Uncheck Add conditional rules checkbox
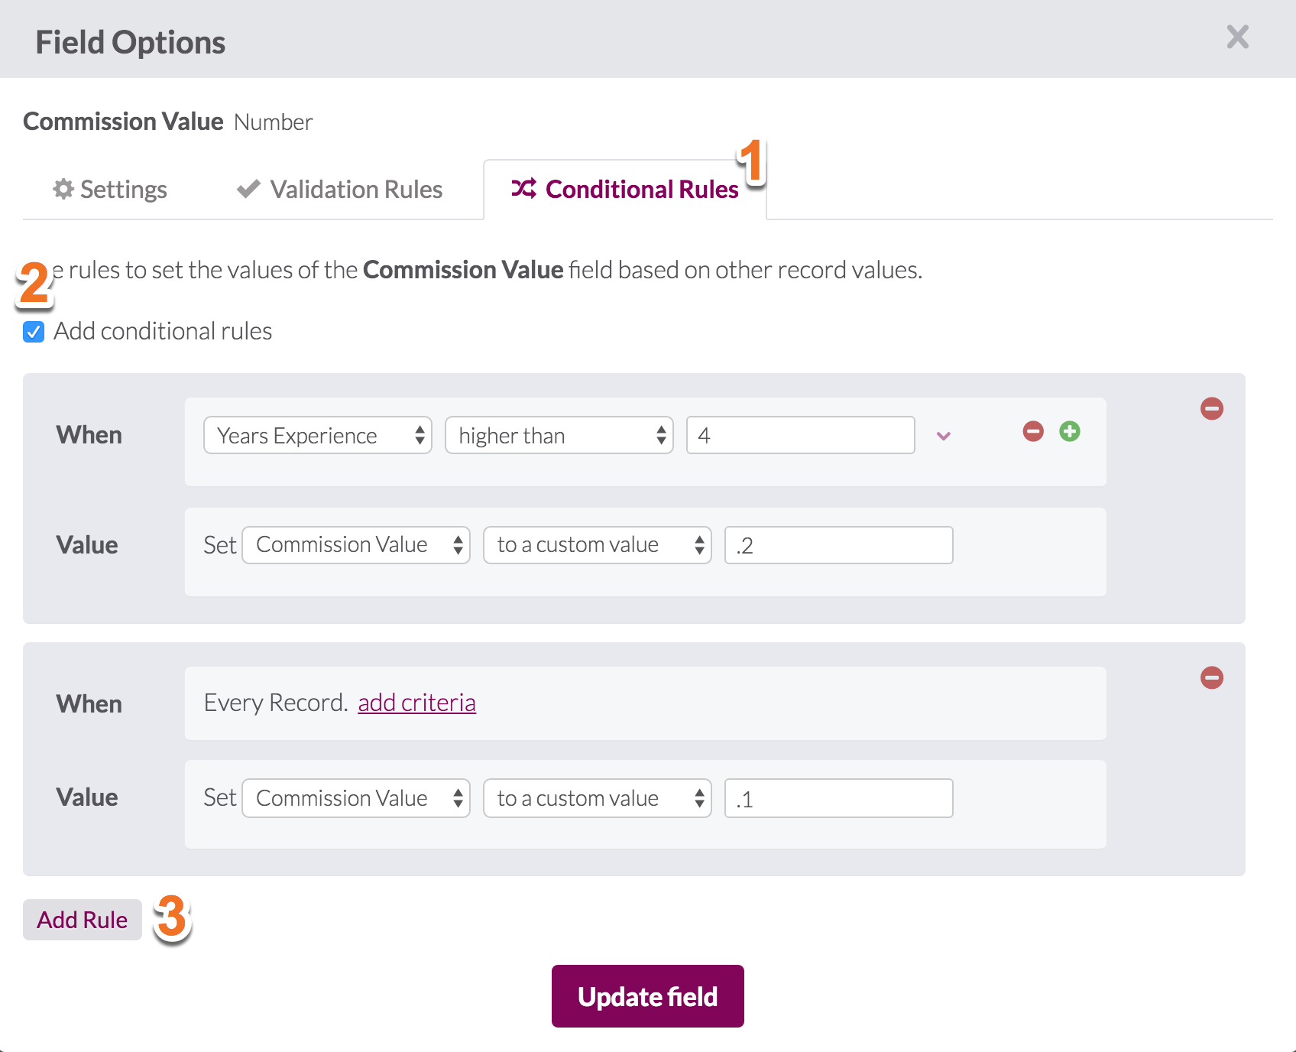Viewport: 1296px width, 1052px height. (34, 332)
